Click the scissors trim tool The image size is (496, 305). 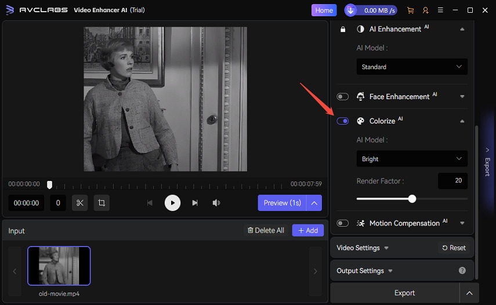pyautogui.click(x=79, y=203)
